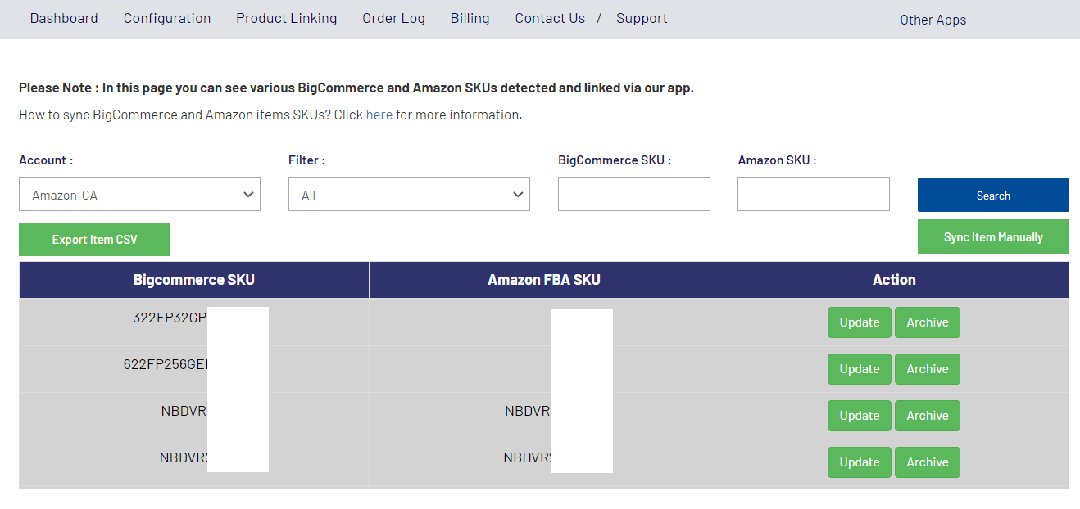Archive the 322FP32GP SKU row

[x=927, y=322]
